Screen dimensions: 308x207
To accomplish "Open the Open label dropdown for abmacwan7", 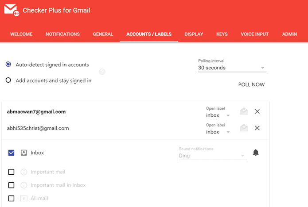I will click(x=218, y=115).
